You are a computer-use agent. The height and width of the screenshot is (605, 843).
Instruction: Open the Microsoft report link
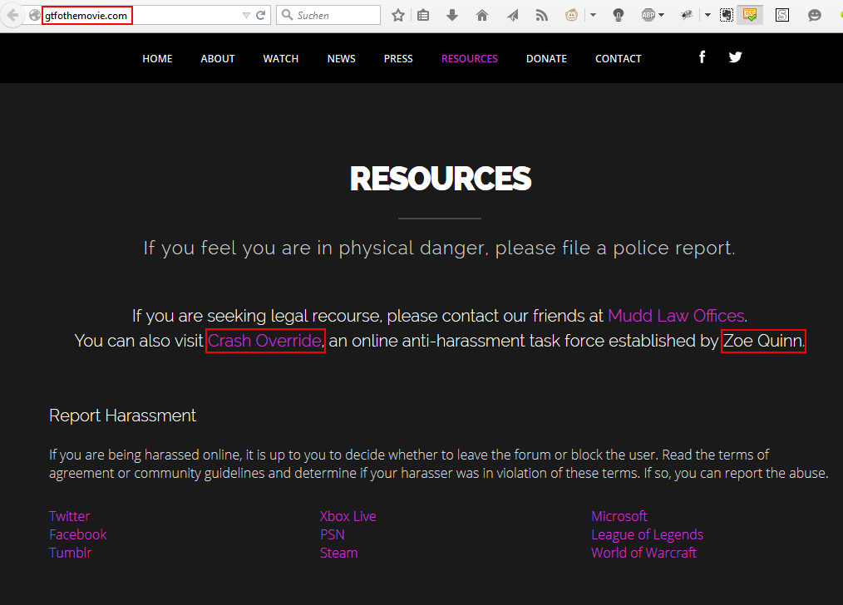(619, 516)
